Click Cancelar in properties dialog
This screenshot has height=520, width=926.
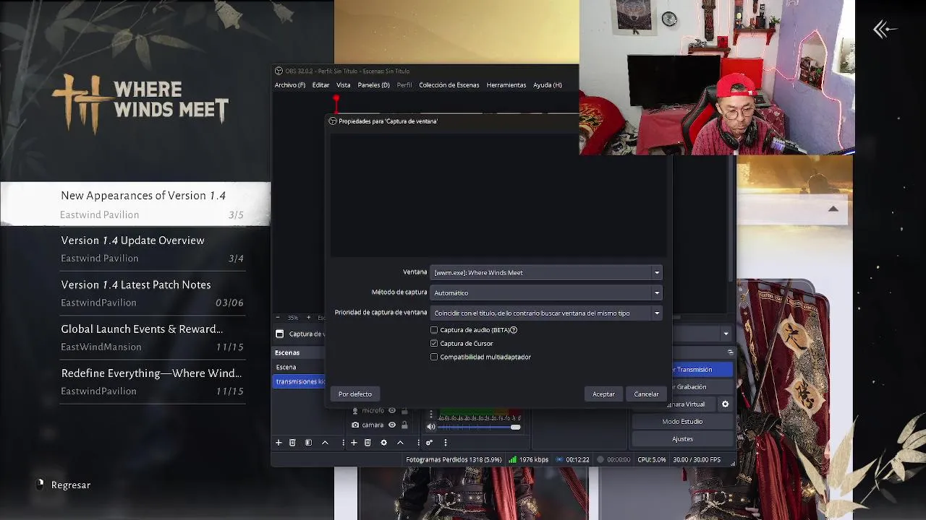[646, 394]
